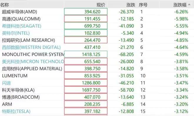Open the 英特尔(INTEL) stock link
Image resolution: width=194 pixels, height=116 pixels.
click(x=16, y=33)
